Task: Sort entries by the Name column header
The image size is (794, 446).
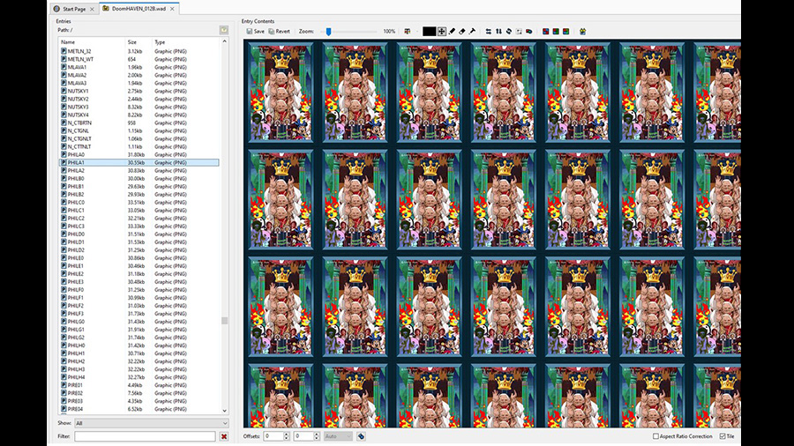Action: coord(92,42)
